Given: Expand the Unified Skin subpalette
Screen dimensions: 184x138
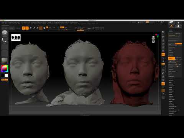Looking at the screenshot, I should pos(171,113).
